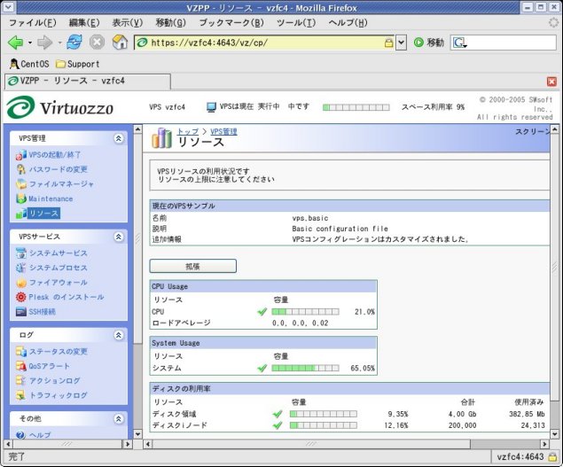Collapse the VPS管理 section

click(x=119, y=138)
